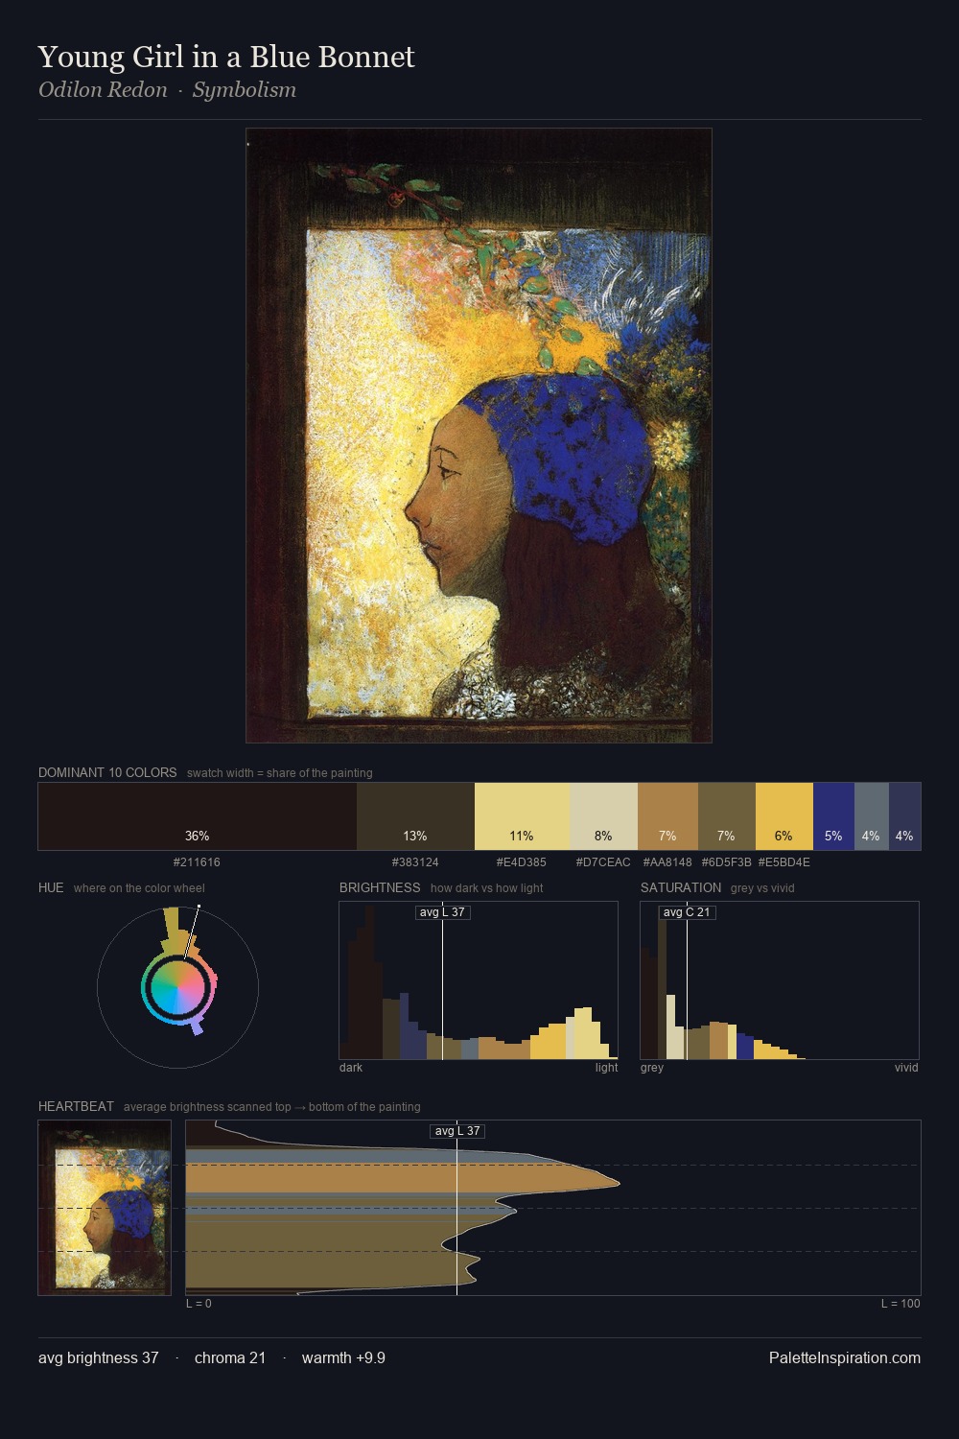This screenshot has height=1439, width=959.
Task: Click the 'avg L 37' label in Heartbeat chart
Action: [457, 1131]
